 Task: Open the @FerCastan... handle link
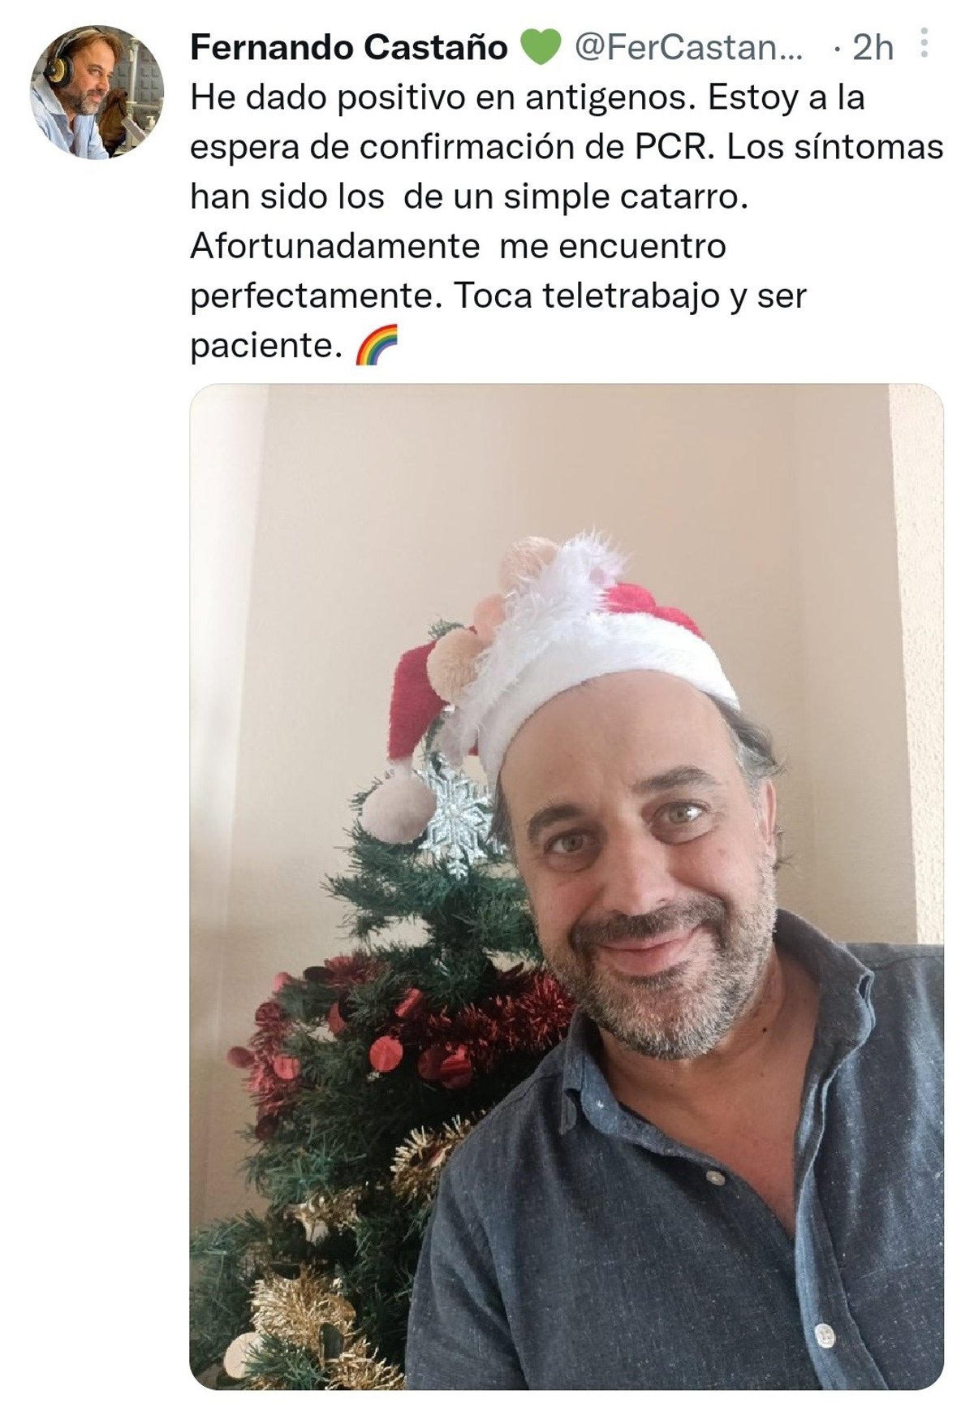[x=689, y=48]
